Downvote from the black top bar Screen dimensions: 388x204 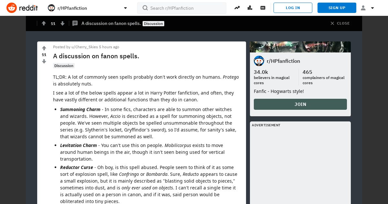tap(62, 23)
